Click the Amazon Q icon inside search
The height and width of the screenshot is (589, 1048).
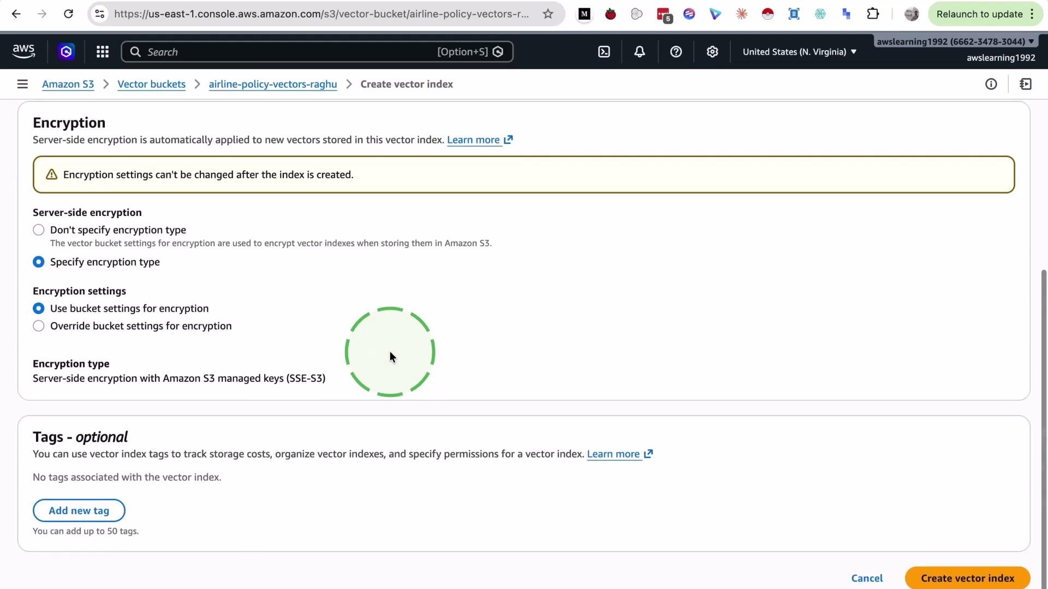tap(498, 52)
